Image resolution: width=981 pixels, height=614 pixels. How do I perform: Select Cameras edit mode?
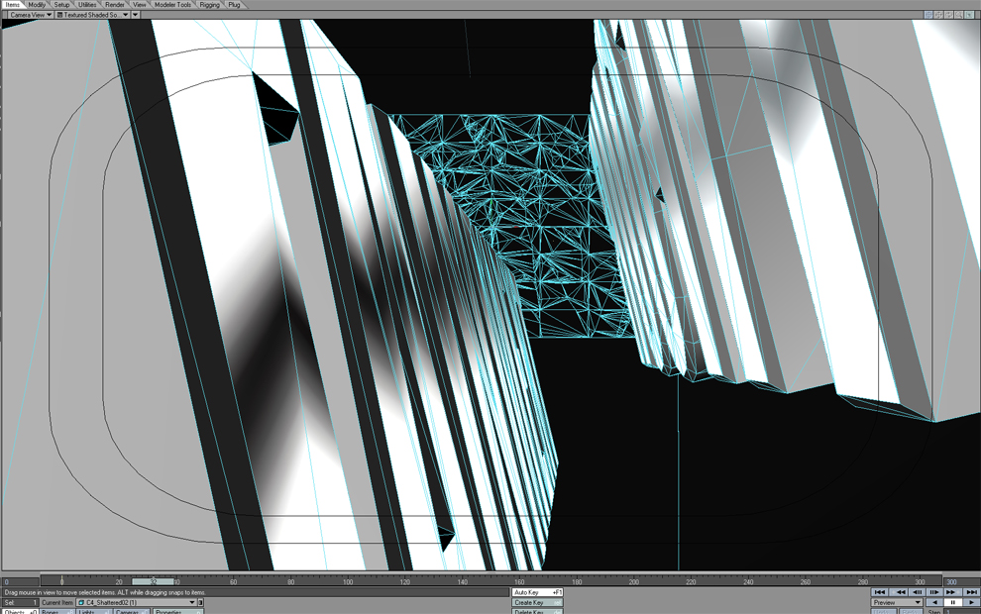click(132, 611)
